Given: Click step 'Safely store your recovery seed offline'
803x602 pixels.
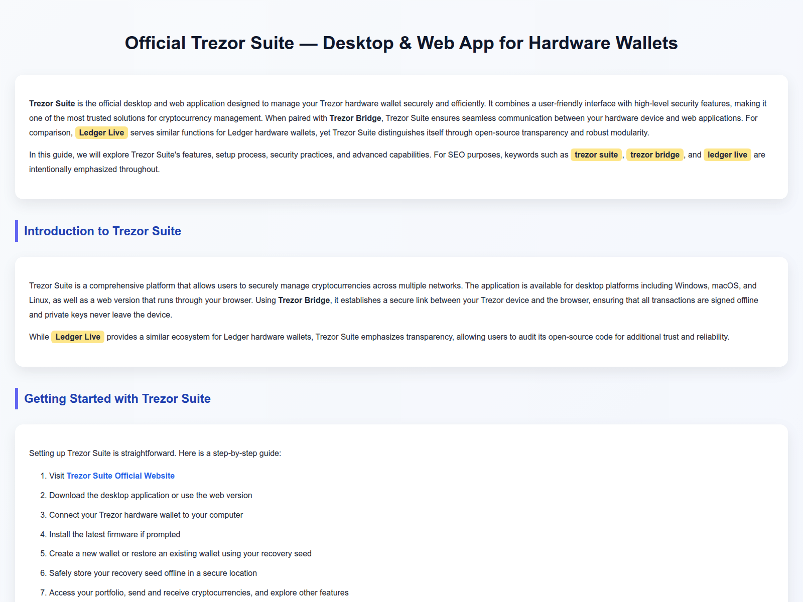Looking at the screenshot, I should point(153,573).
